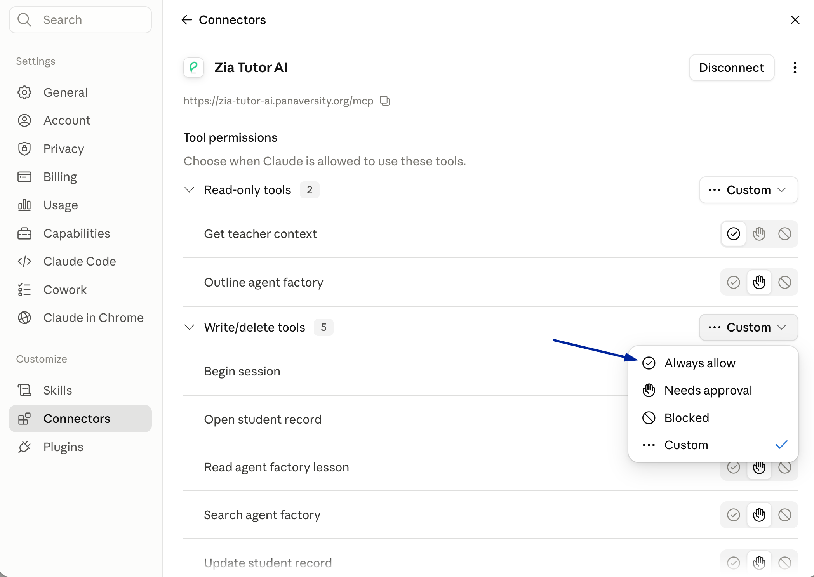Click the Search input field
814x577 pixels.
pos(80,20)
